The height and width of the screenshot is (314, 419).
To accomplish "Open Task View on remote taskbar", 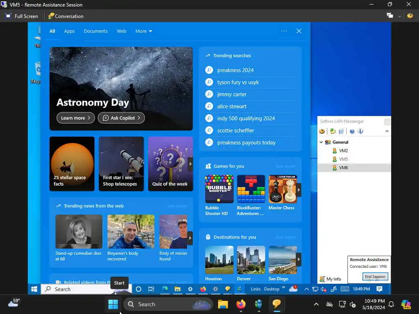I will (x=151, y=289).
